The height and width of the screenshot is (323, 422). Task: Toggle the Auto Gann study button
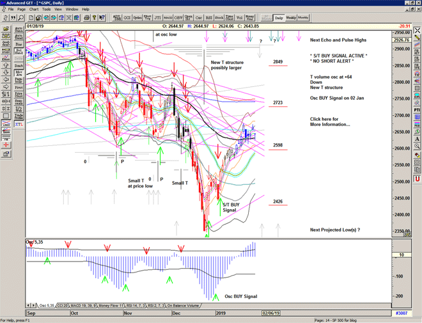pos(18,29)
